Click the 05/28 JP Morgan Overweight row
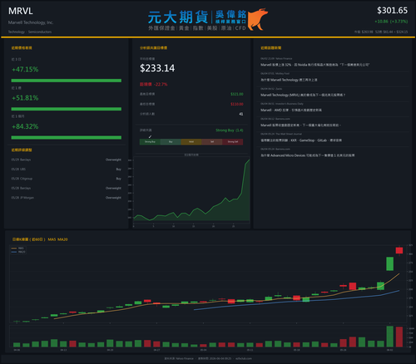 [x=67, y=198]
